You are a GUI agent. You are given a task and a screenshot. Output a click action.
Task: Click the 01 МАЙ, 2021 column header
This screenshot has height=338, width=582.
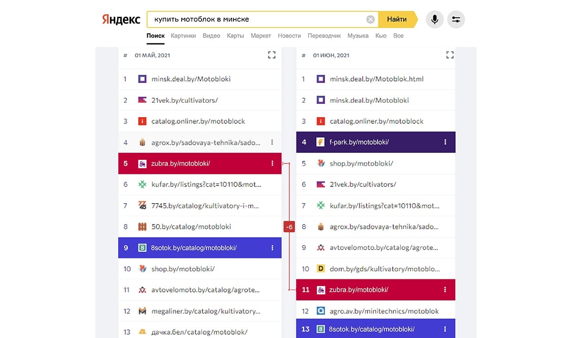[152, 55]
